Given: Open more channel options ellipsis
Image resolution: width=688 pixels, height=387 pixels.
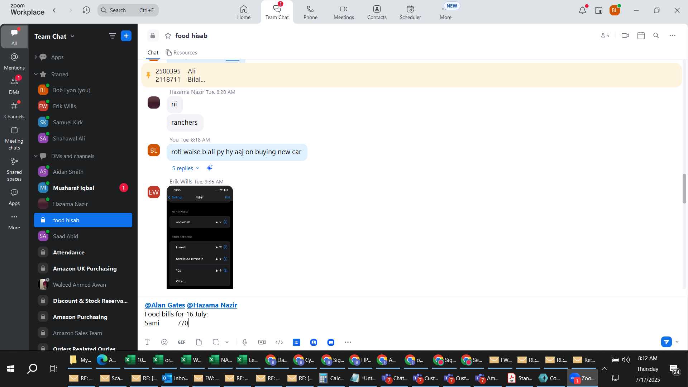Looking at the screenshot, I should click(673, 35).
